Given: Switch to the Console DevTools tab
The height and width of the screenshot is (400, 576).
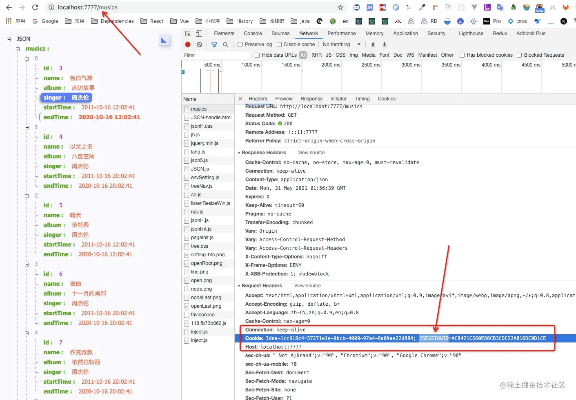Looking at the screenshot, I should [253, 33].
